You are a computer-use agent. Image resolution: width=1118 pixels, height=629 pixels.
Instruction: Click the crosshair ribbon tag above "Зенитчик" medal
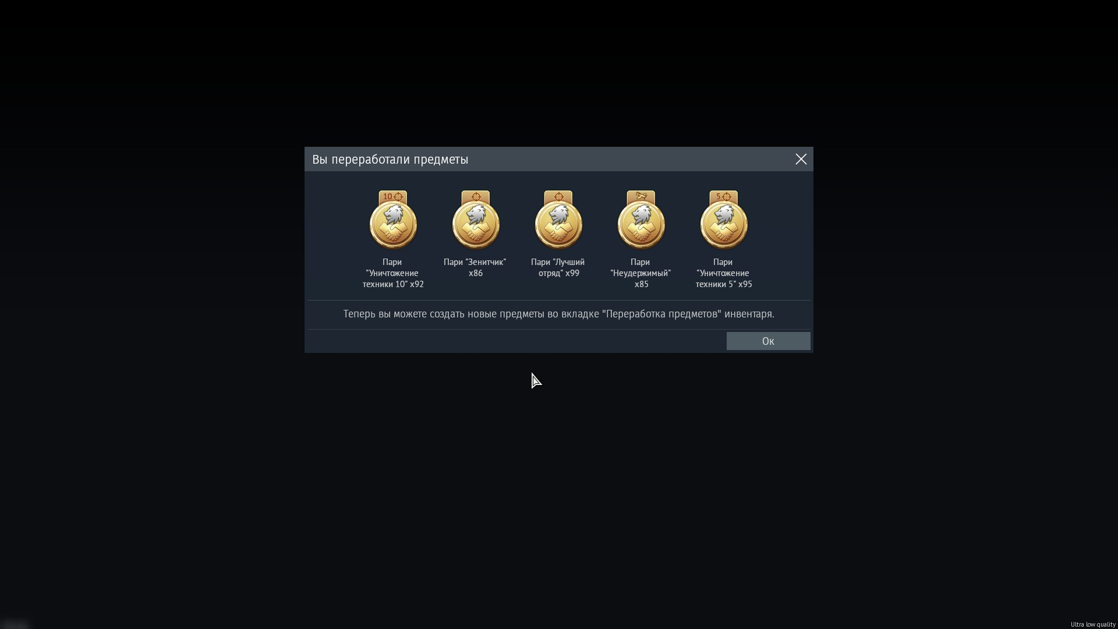[x=476, y=197]
